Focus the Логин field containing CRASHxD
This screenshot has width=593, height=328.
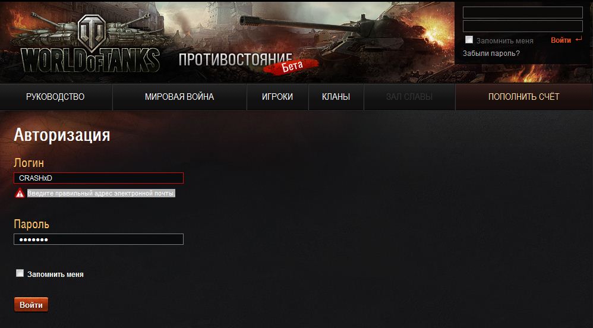coord(99,178)
